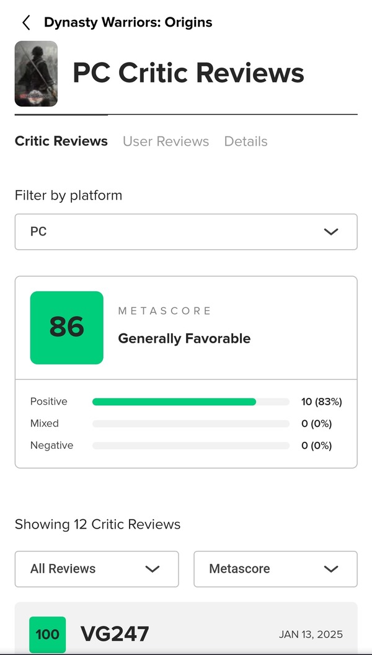This screenshot has width=372, height=655.
Task: Tap the game cover art thumbnail
Action: [x=36, y=74]
